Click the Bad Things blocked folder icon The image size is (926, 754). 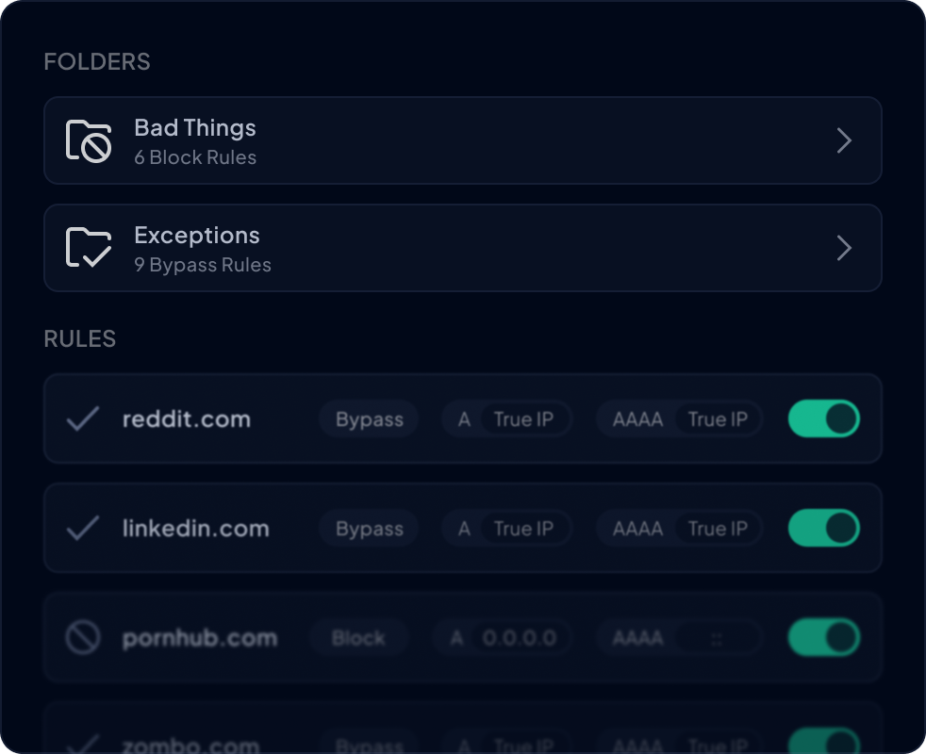pos(89,141)
